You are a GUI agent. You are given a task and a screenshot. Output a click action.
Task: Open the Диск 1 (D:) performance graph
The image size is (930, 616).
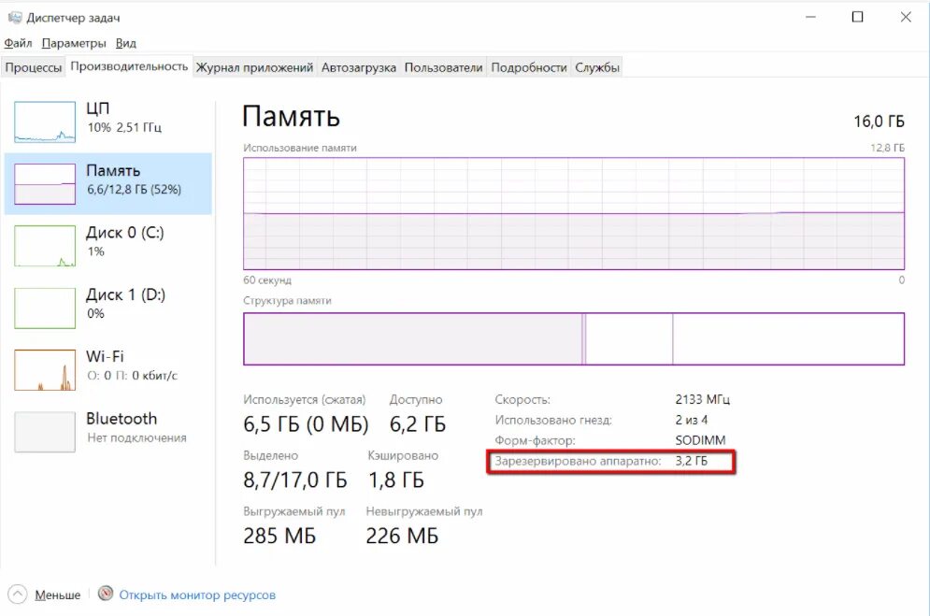point(45,308)
